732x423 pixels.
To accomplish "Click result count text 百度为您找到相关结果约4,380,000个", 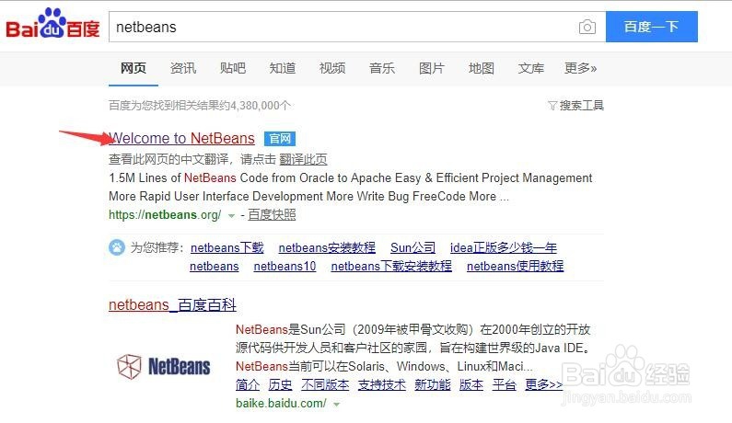I will point(199,106).
